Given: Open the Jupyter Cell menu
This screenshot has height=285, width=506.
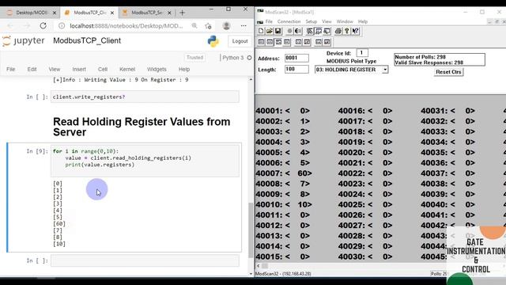Looking at the screenshot, I should 103,69.
